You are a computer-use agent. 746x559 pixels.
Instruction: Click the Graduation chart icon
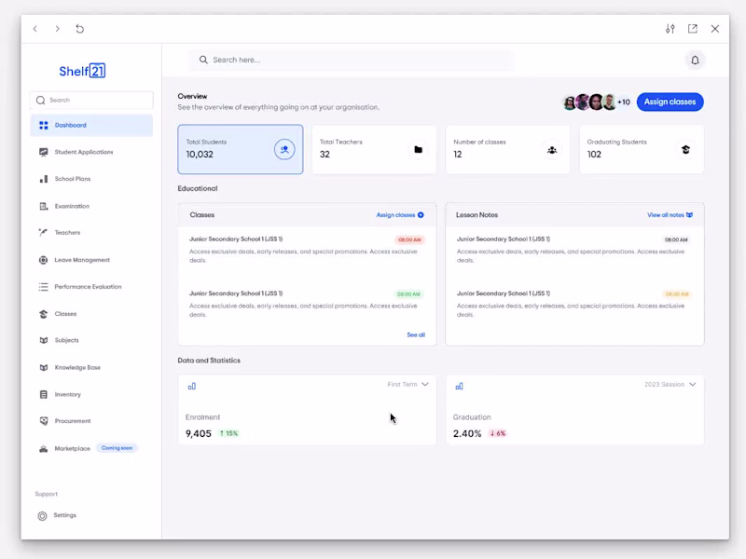click(459, 386)
